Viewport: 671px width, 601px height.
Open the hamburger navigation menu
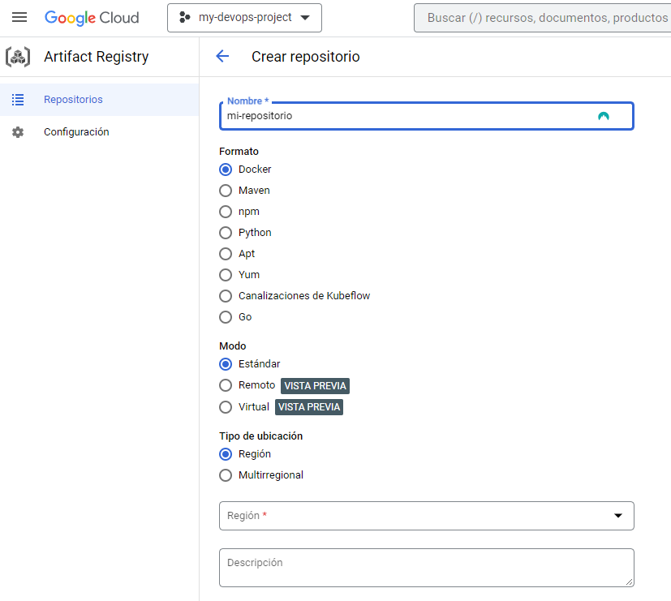point(19,18)
